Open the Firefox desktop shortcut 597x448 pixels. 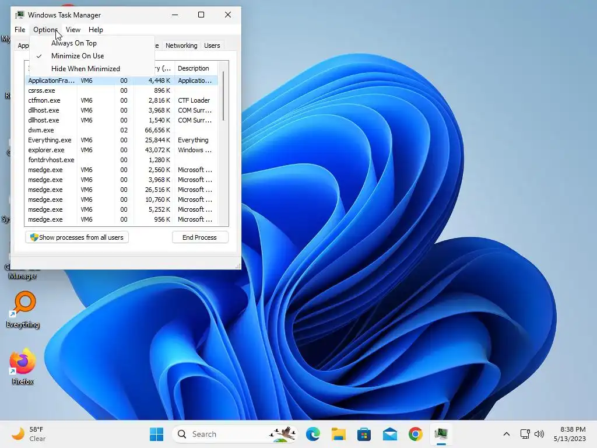coord(23,366)
